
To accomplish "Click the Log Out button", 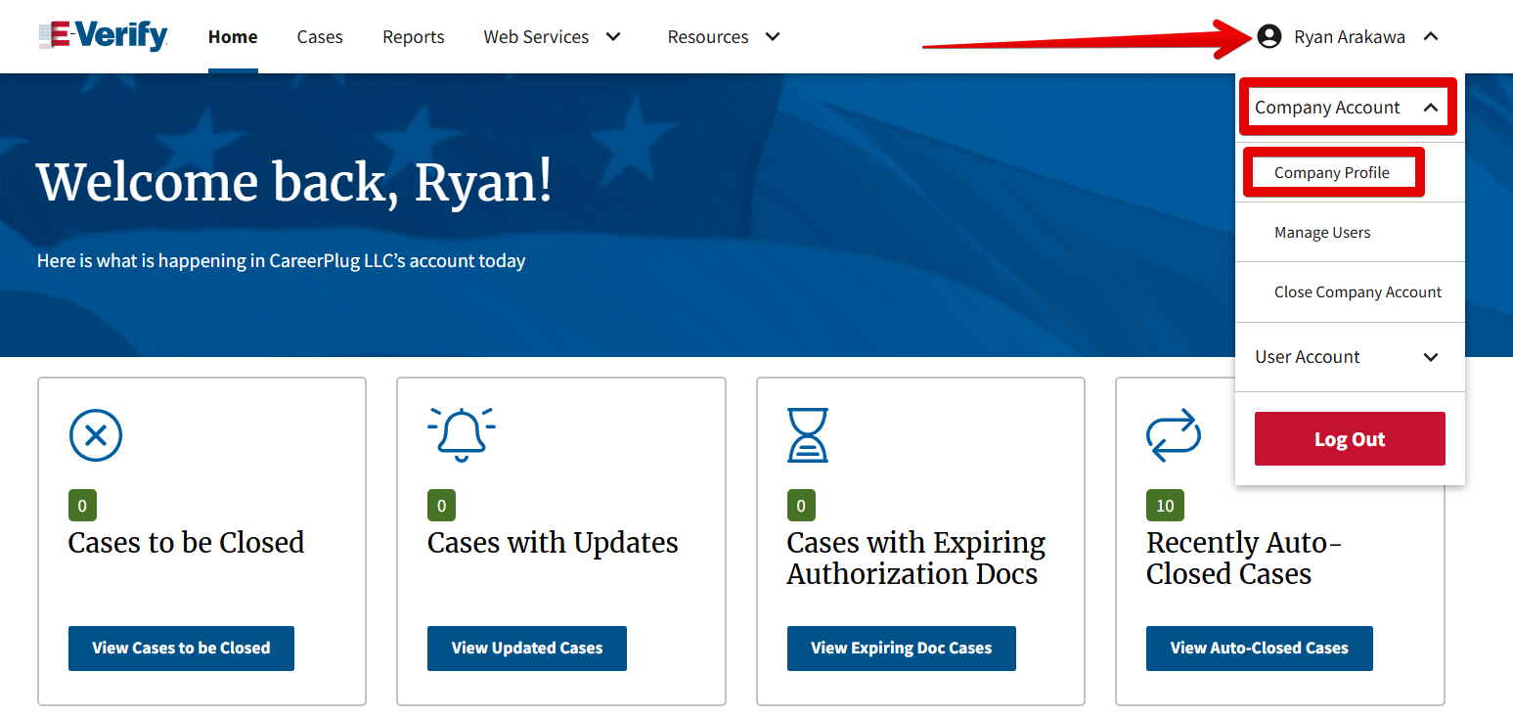I will (x=1350, y=438).
